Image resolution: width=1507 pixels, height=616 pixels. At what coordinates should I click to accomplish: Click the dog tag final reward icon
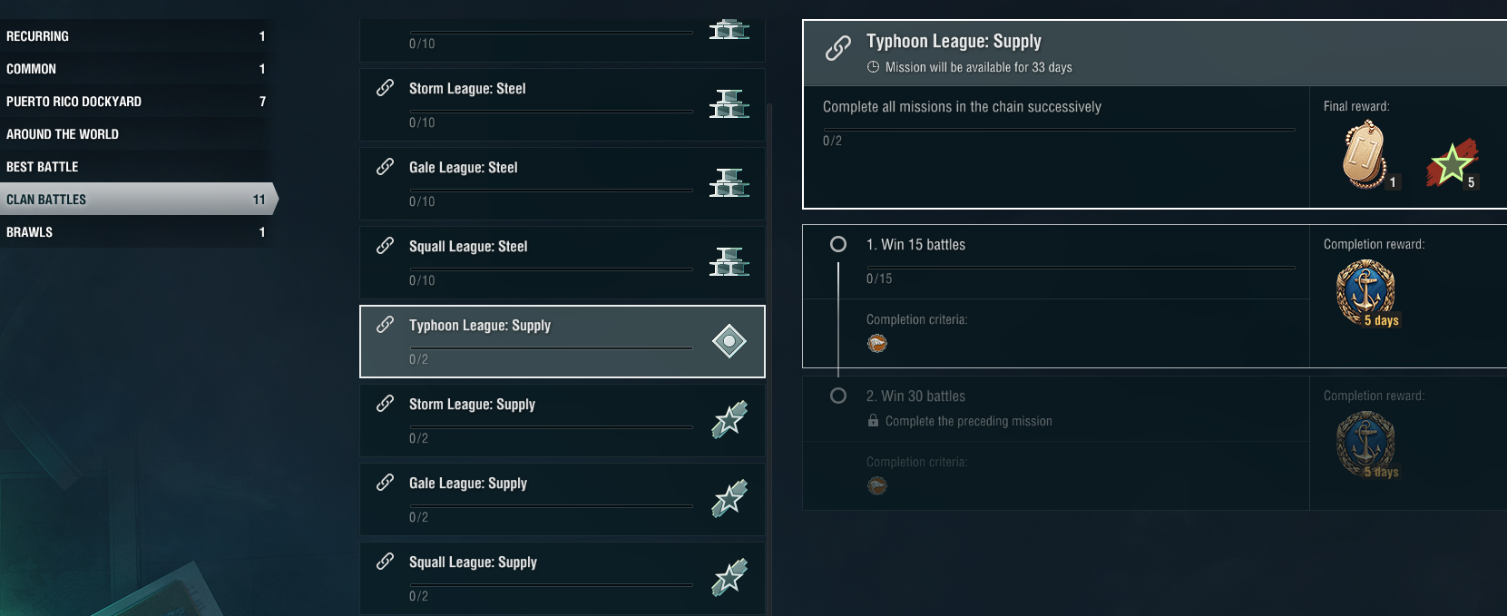(1365, 156)
